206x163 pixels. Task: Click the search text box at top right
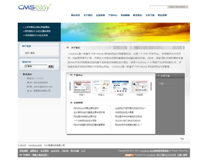click(158, 7)
